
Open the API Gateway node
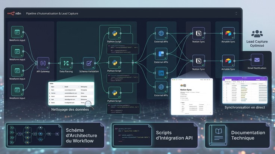(x=43, y=63)
